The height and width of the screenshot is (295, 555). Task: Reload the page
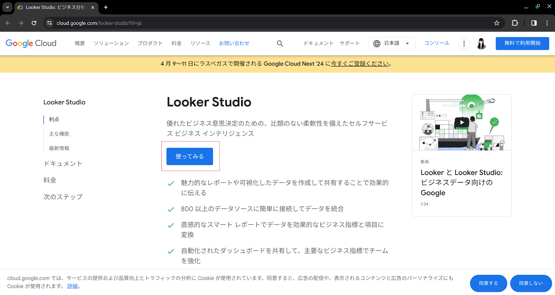[x=34, y=23]
